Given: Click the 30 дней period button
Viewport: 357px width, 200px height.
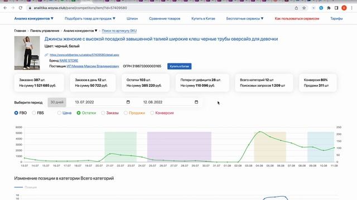Looking at the screenshot, I should (x=57, y=102).
